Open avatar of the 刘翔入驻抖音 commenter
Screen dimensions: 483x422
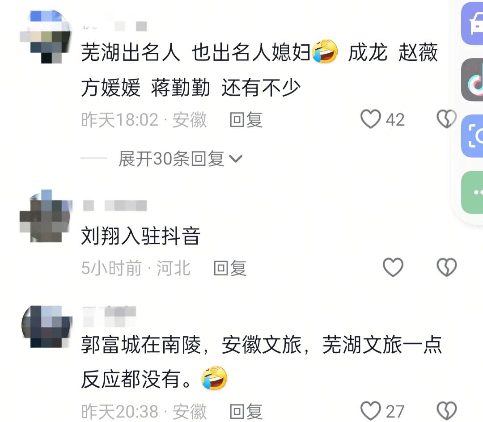pyautogui.click(x=46, y=216)
